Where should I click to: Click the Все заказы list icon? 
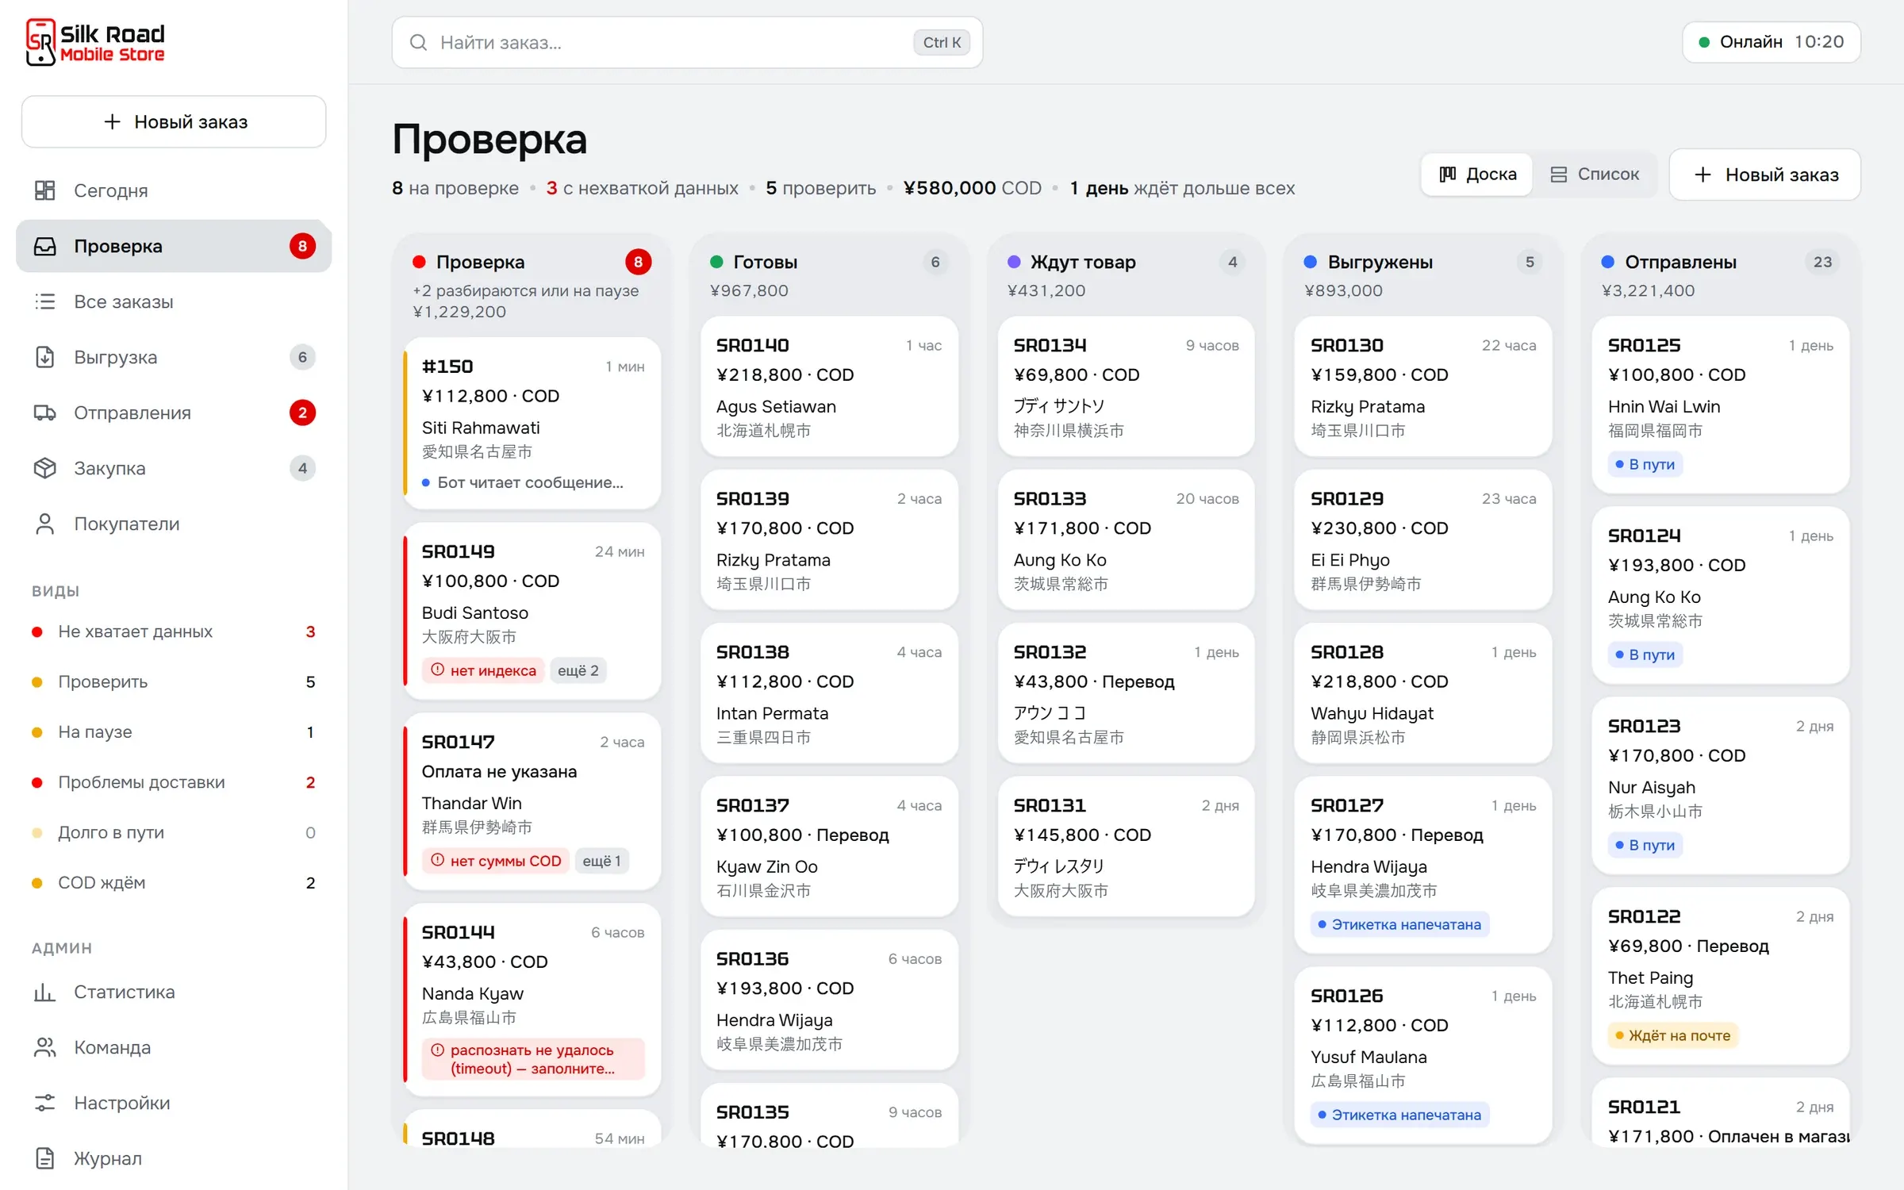(x=45, y=301)
